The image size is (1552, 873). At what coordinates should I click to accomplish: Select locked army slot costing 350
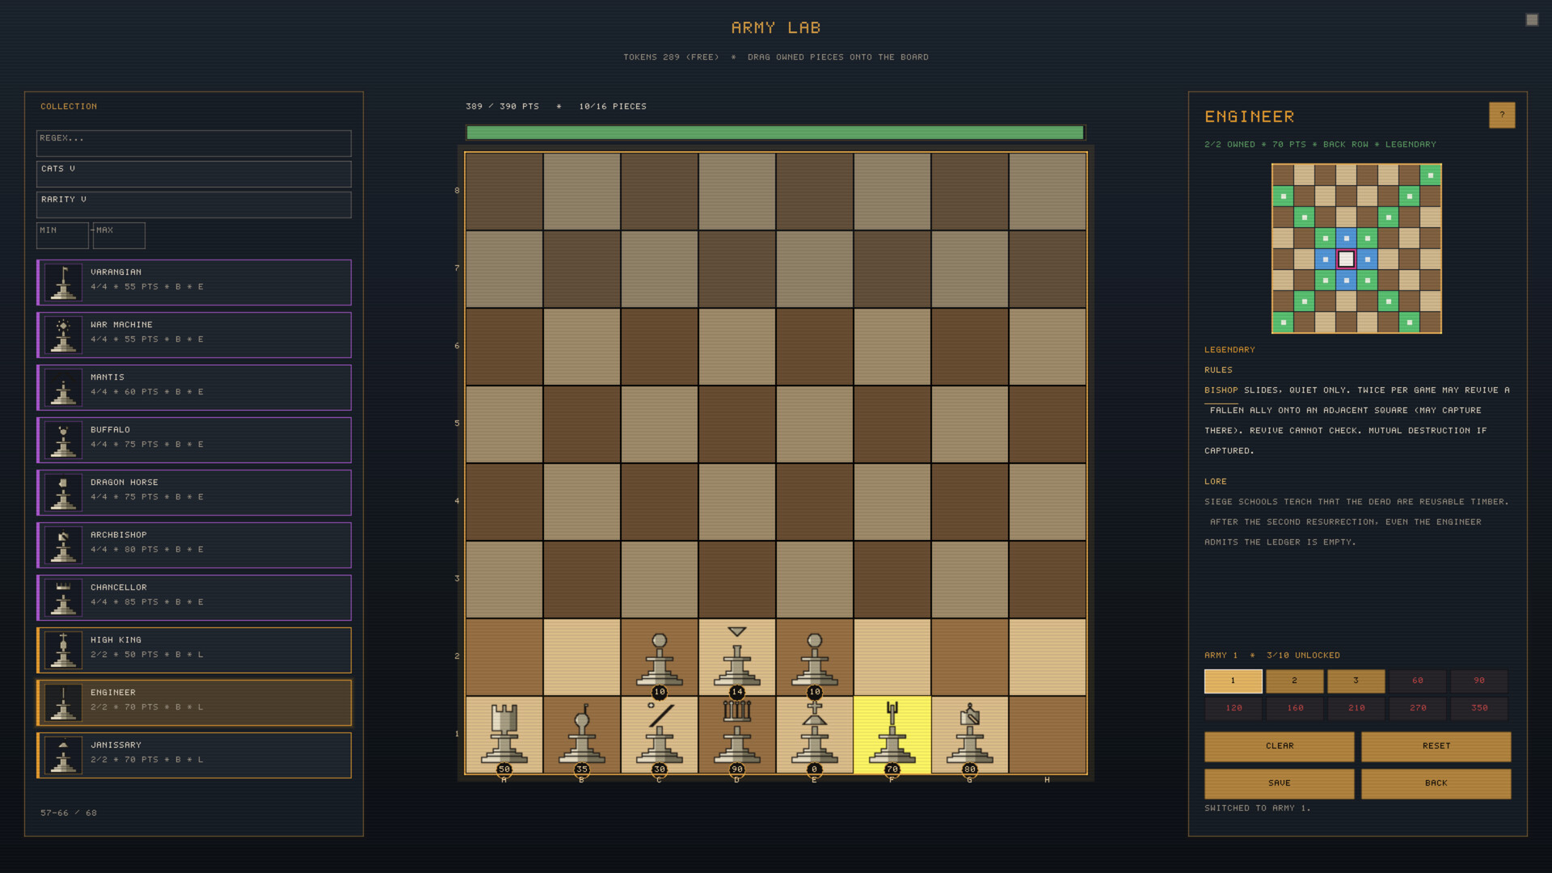tap(1478, 708)
